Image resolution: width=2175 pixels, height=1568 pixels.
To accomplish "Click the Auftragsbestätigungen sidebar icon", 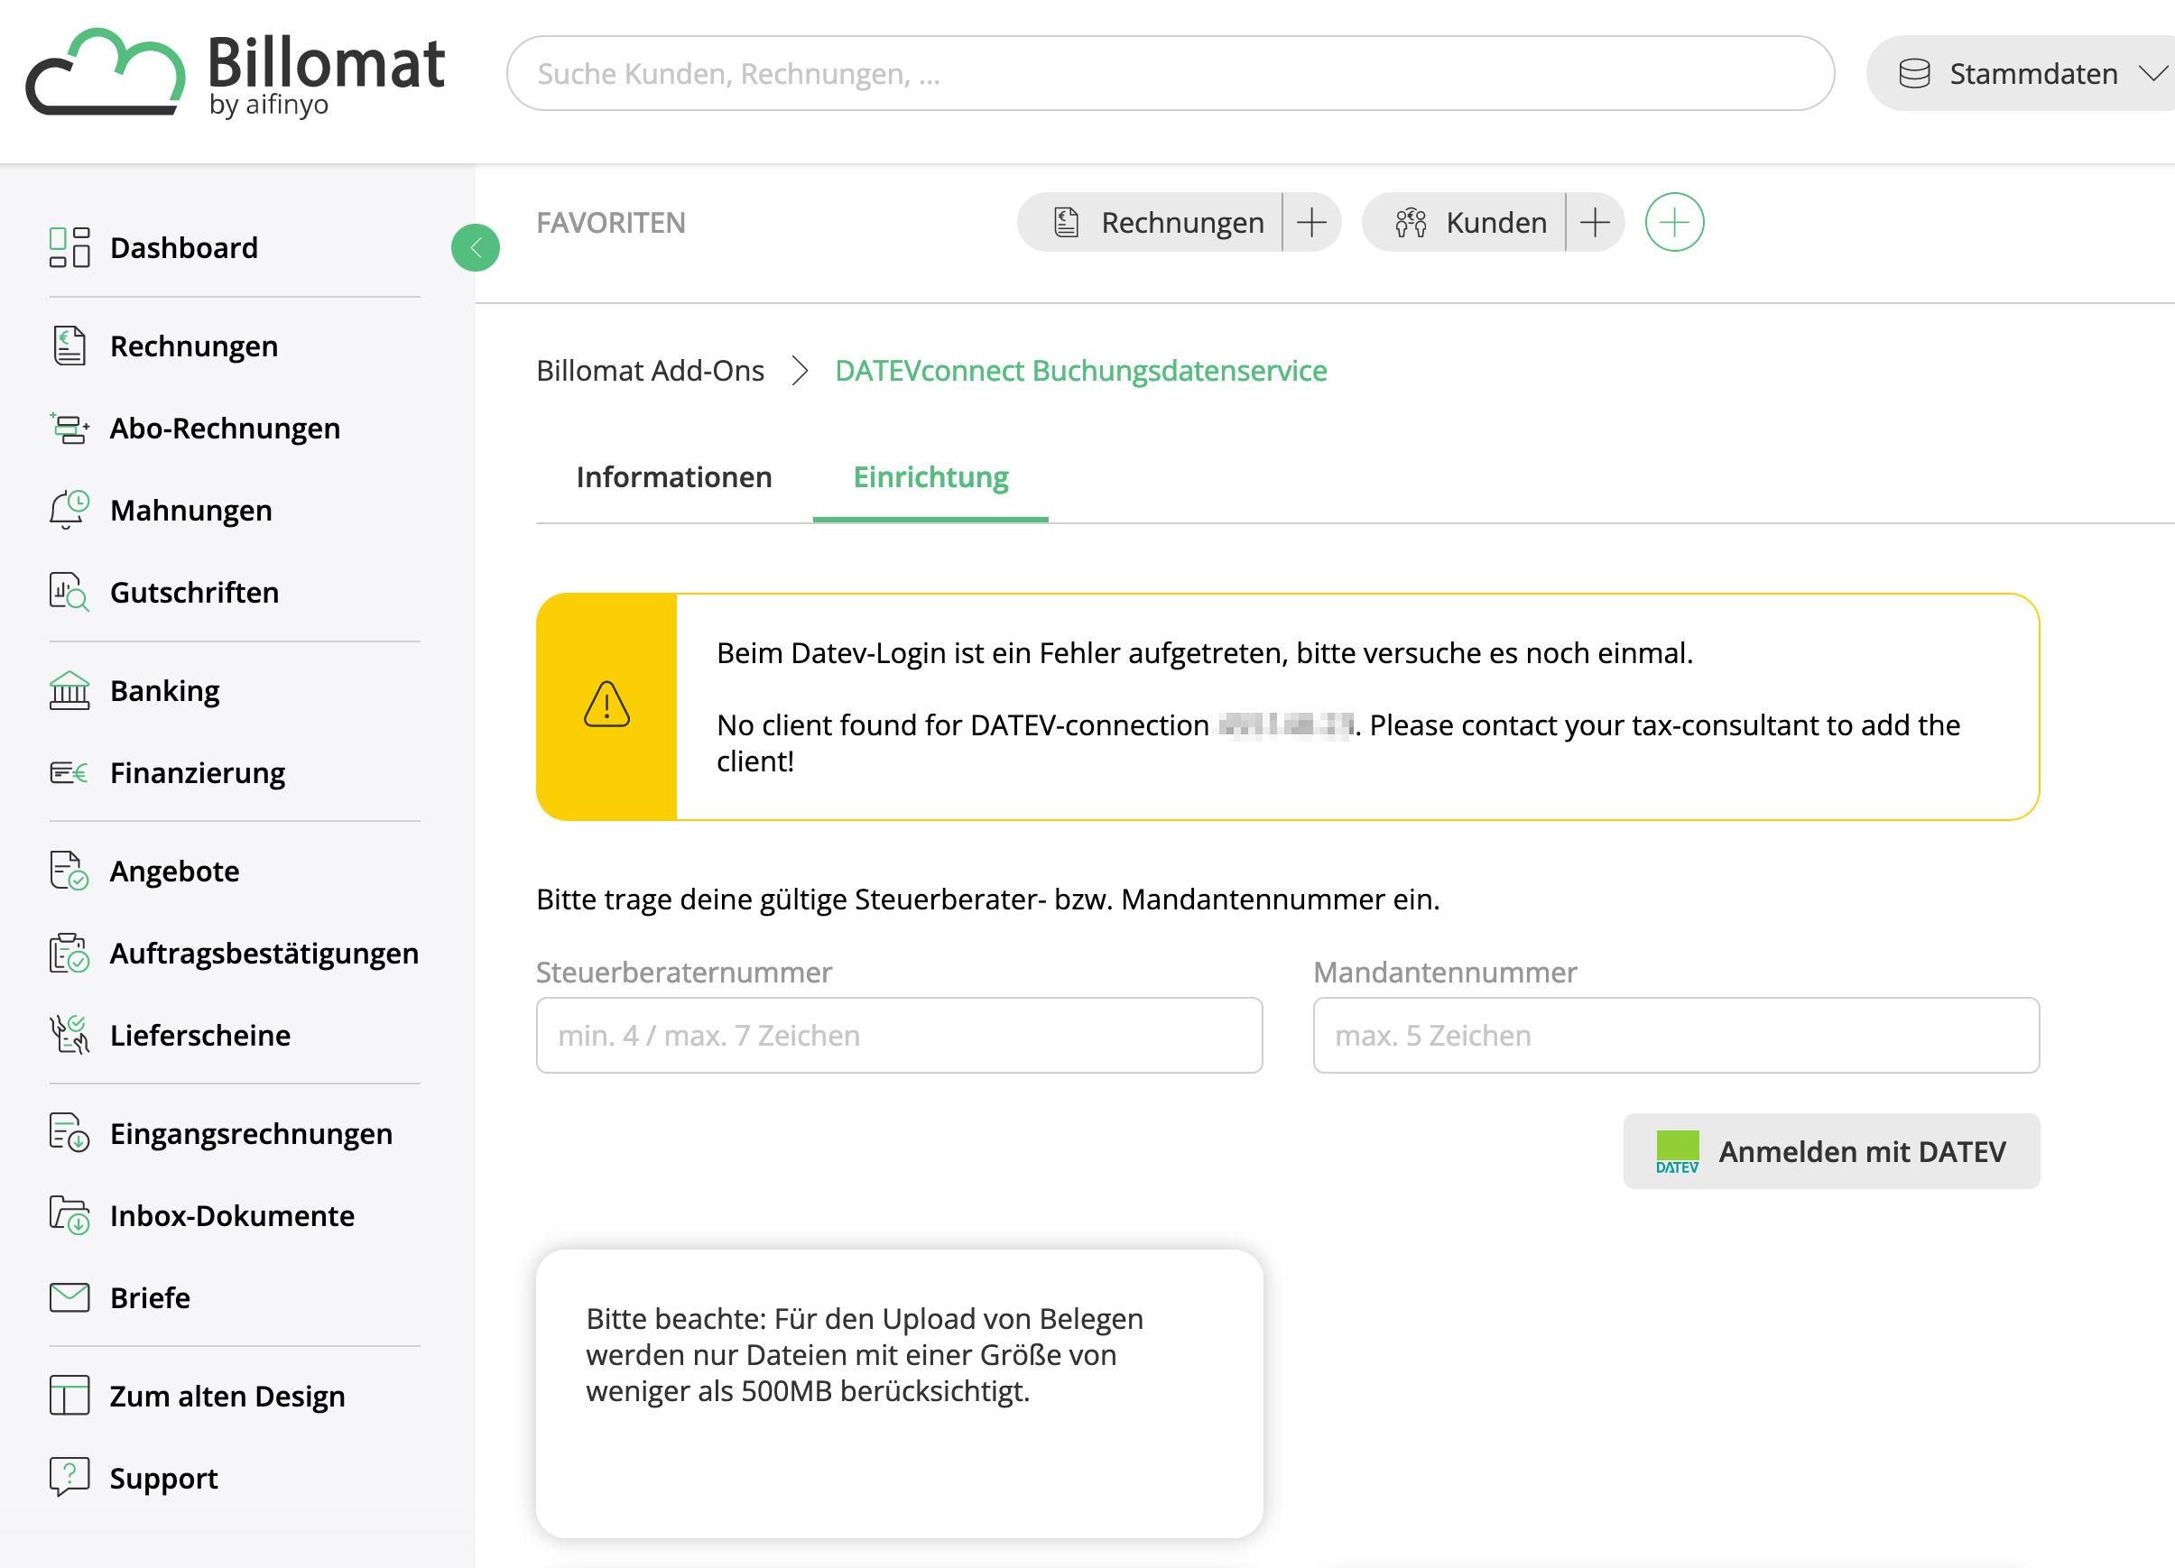I will click(x=69, y=953).
